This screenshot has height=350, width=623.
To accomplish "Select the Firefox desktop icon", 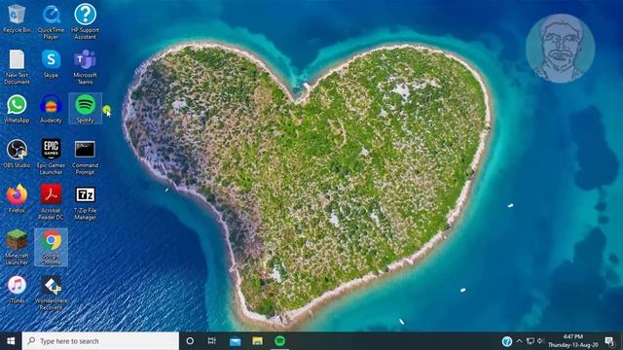I will point(17,199).
